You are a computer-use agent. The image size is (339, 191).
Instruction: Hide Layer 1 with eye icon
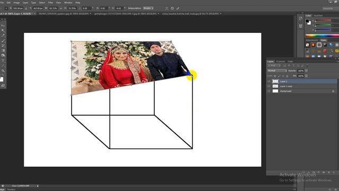[269, 81]
